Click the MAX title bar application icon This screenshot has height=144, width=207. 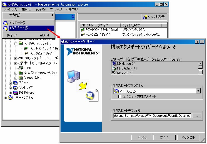coord(4,4)
